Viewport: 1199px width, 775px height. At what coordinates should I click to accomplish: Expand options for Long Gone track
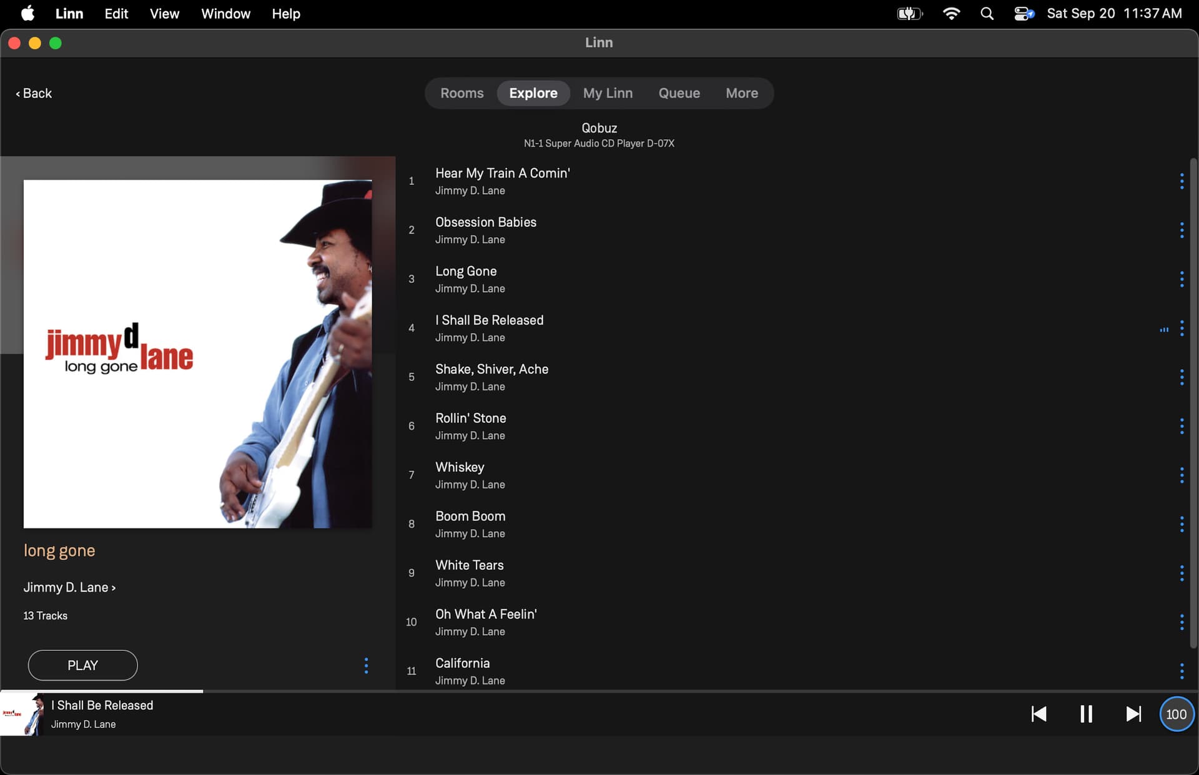tap(1182, 279)
